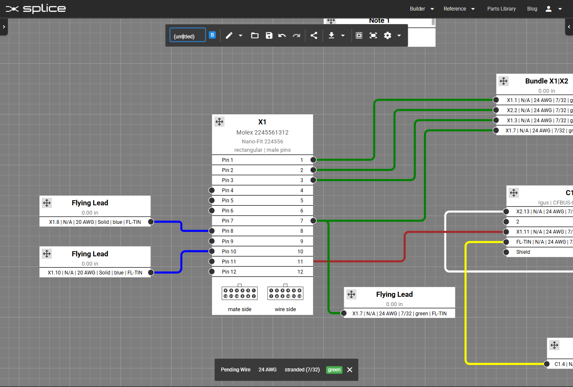Expand the download options dropdown arrow
Viewport: 573px width, 387px height.
(343, 36)
